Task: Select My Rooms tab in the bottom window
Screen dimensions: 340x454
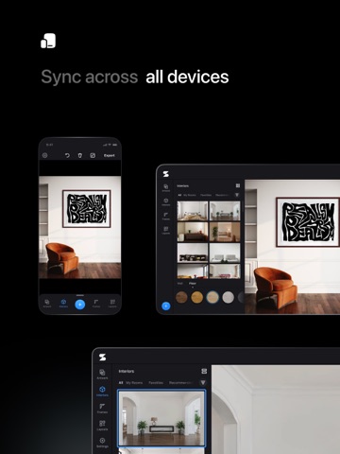Action: coord(134,383)
